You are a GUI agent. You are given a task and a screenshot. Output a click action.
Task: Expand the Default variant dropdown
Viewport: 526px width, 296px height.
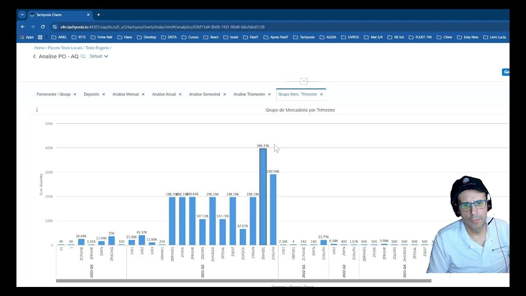pyautogui.click(x=99, y=56)
